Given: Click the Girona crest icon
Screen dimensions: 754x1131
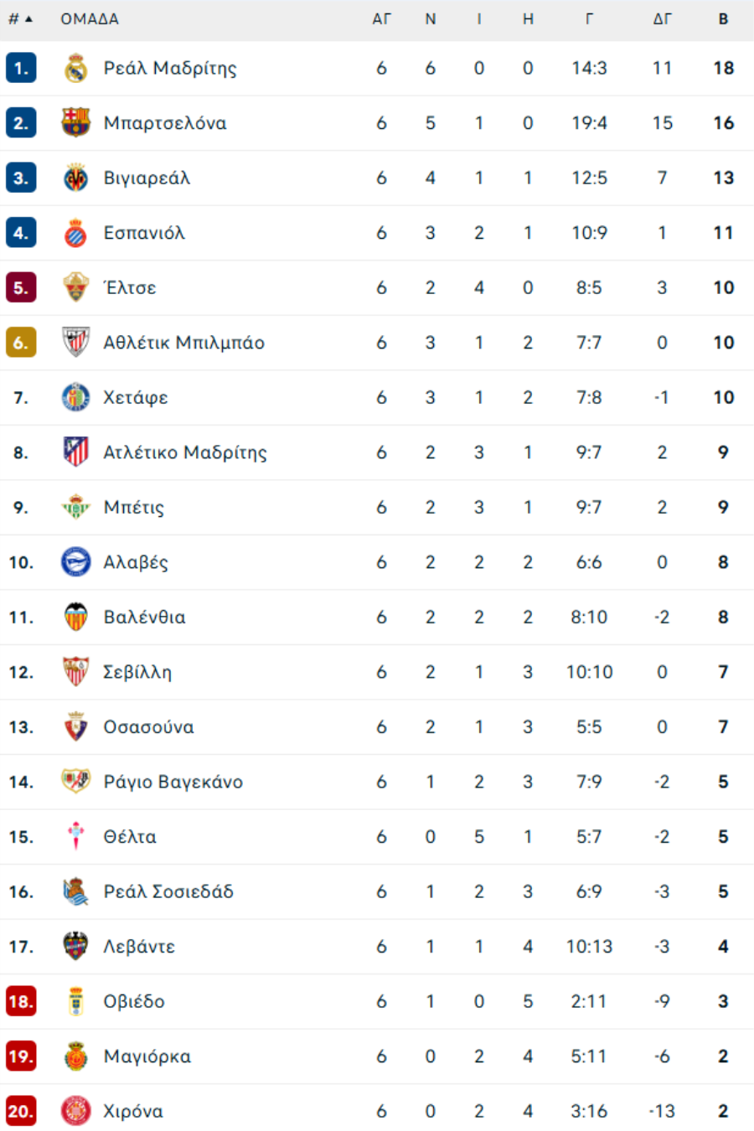Looking at the screenshot, I should [x=76, y=1111].
